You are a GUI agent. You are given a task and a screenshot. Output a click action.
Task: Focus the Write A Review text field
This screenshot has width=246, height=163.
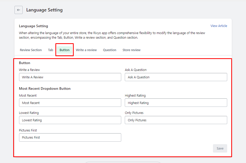(70, 77)
